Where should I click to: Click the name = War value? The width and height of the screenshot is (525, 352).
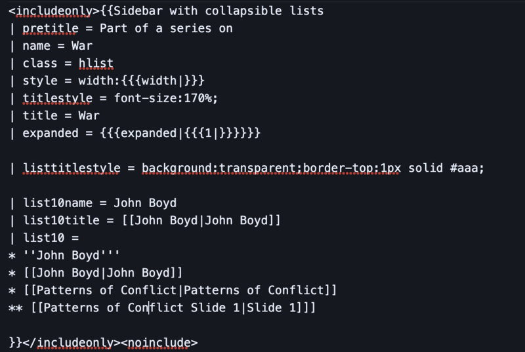(x=81, y=46)
